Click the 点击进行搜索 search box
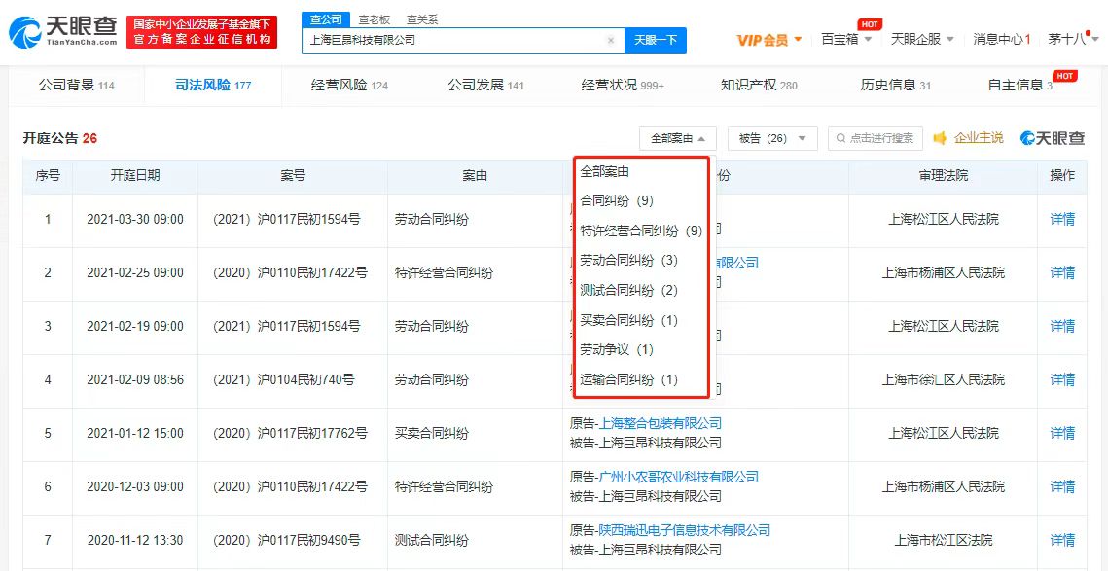This screenshot has width=1108, height=571. point(876,138)
